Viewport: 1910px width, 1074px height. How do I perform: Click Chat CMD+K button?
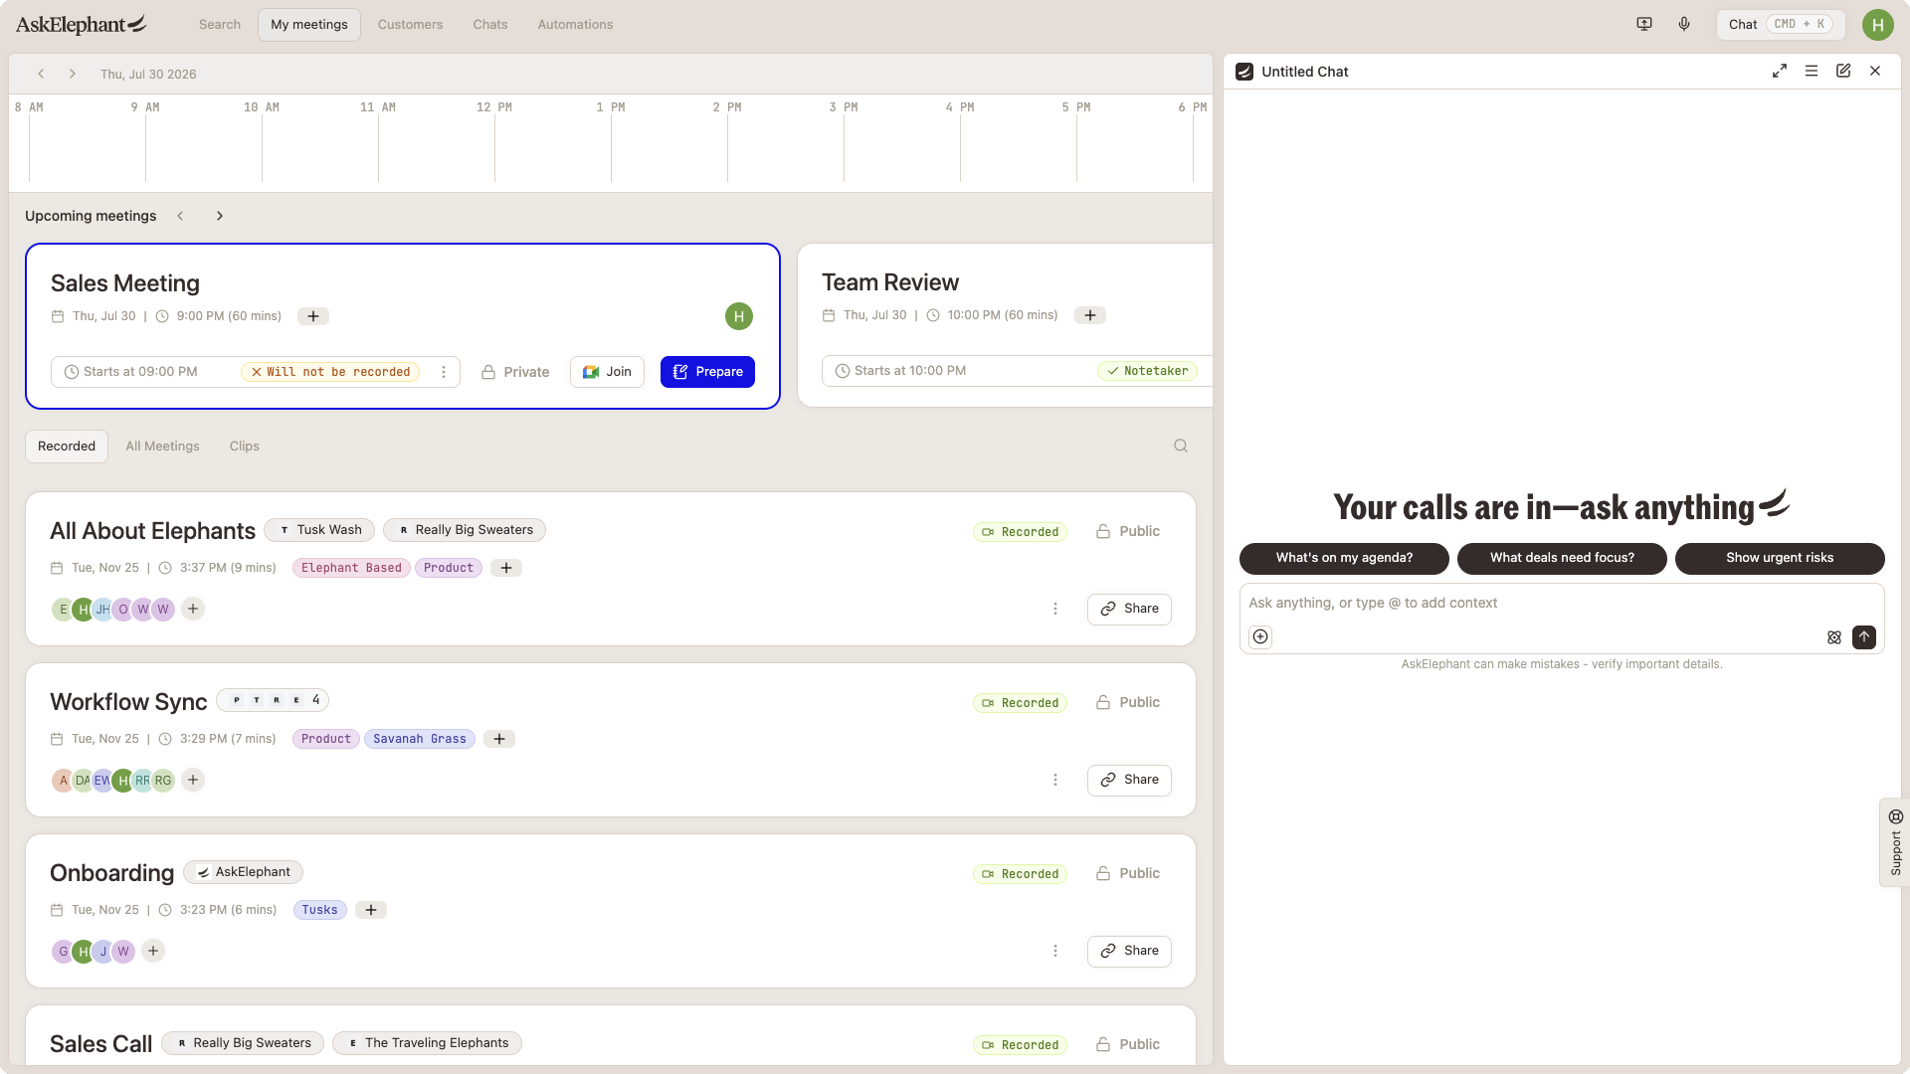click(x=1781, y=24)
